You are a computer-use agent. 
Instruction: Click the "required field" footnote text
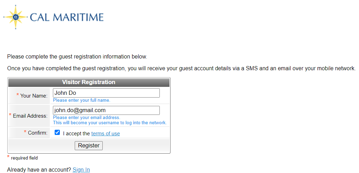24,158
